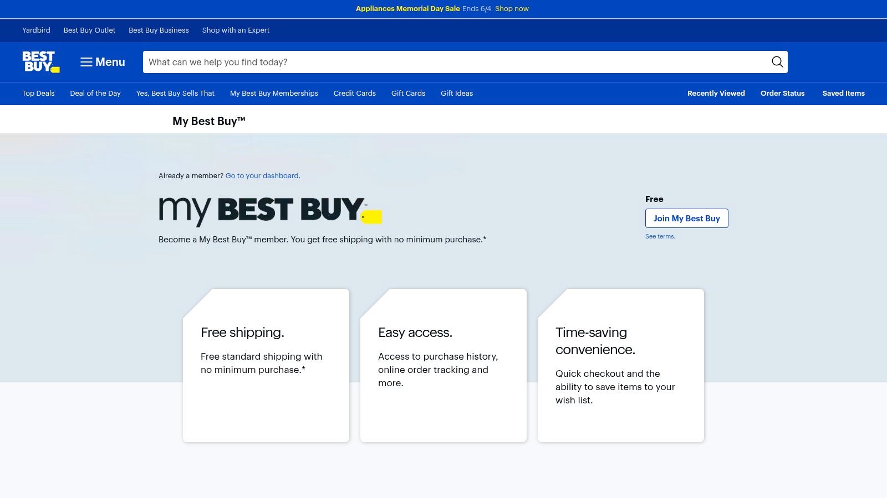Viewport: 887px width, 498px height.
Task: Open Deal of the Day
Action: pyautogui.click(x=95, y=94)
